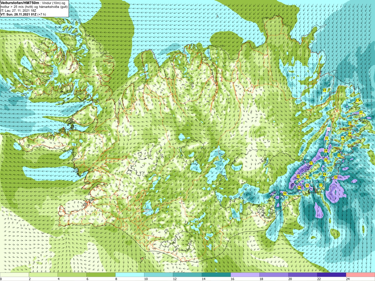The width and height of the screenshot is (375, 281).
Task: Click the 6–8 m/s olive green legend swatch
Action: (101, 275)
